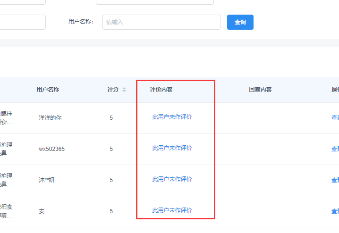Select the 用户名称 column header

(x=48, y=90)
